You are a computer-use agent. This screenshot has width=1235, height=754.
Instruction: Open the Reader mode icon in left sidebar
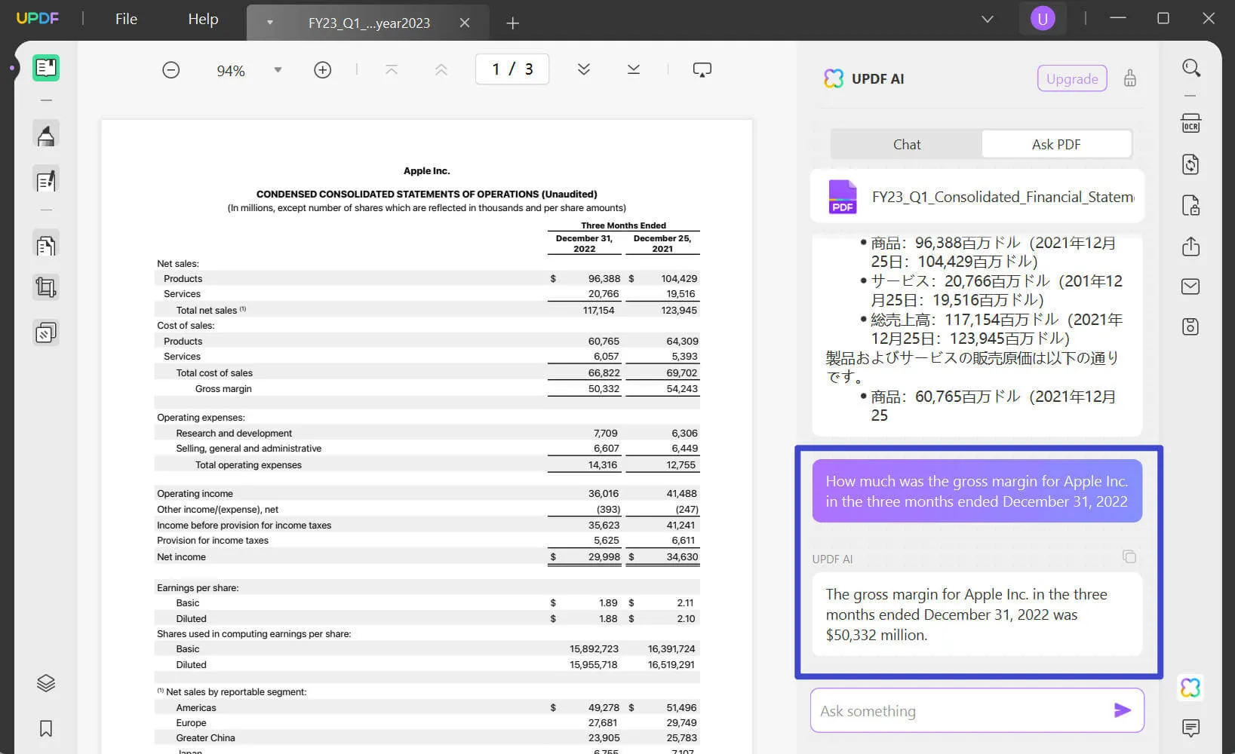point(46,68)
